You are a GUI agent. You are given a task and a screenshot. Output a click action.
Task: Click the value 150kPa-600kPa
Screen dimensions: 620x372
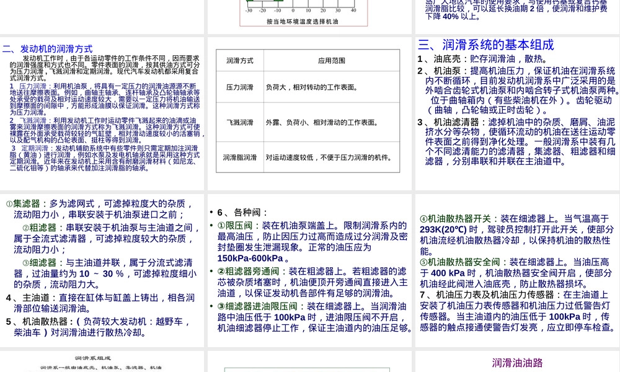click(x=250, y=259)
